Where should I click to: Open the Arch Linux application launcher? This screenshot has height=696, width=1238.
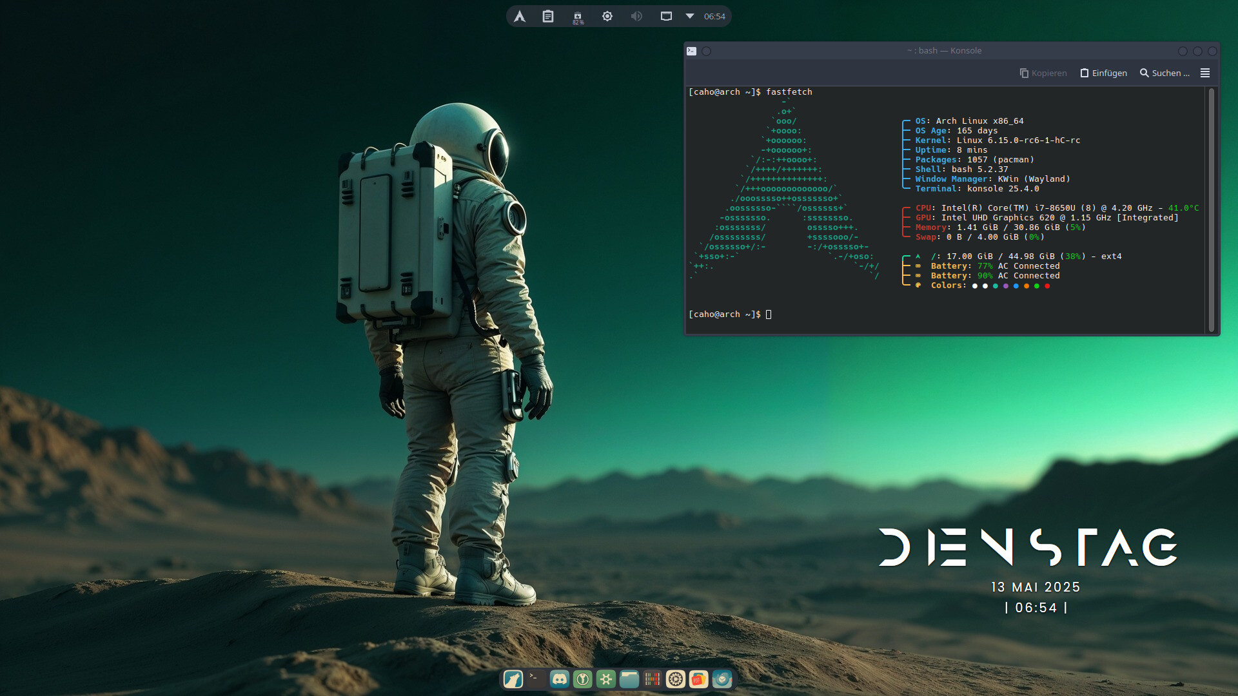(520, 17)
